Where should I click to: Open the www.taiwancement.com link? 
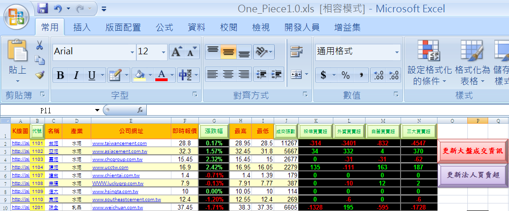119,143
